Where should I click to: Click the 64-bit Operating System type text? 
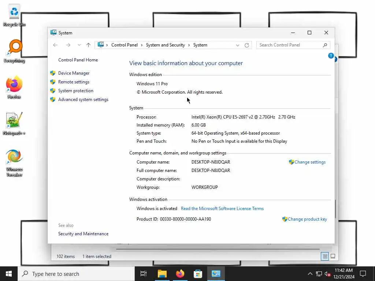click(x=235, y=133)
